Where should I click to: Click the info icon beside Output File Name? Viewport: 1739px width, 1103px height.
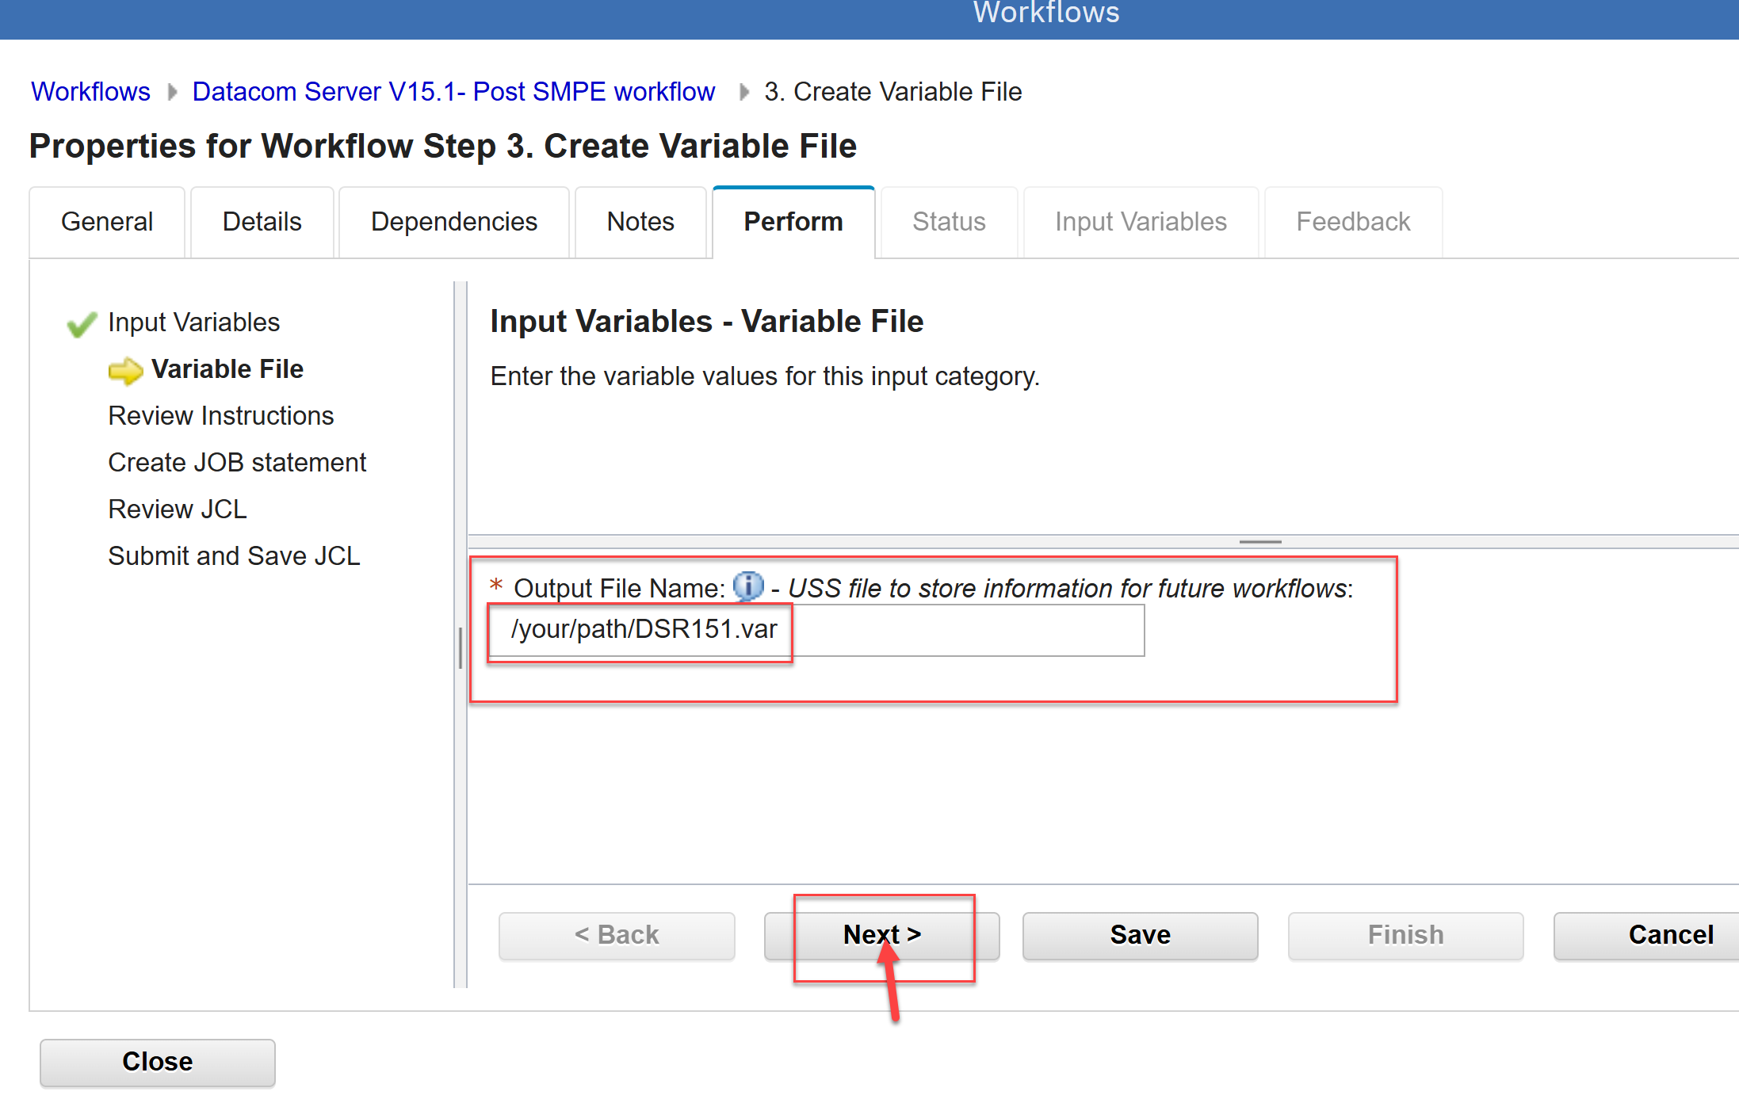(x=747, y=587)
